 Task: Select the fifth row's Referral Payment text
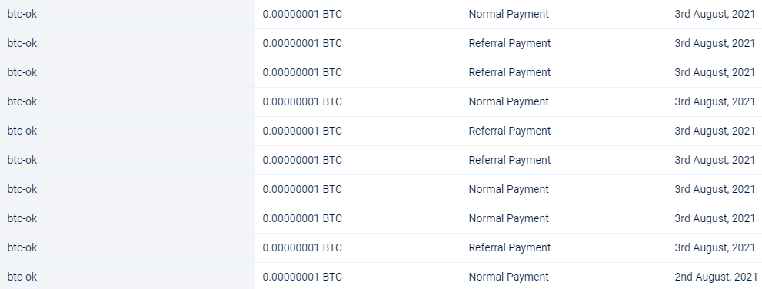509,131
